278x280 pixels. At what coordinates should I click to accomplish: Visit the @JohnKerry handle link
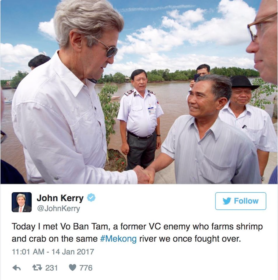58,209
